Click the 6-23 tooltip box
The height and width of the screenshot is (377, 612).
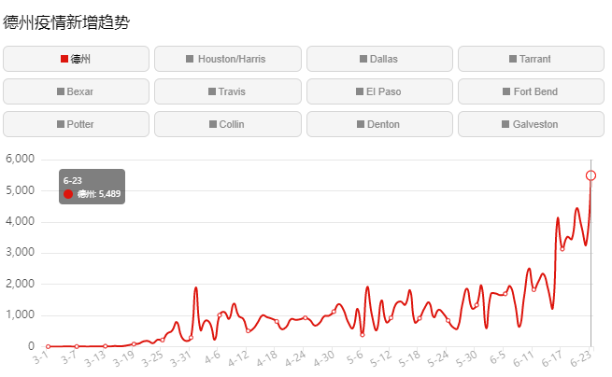pyautogui.click(x=93, y=187)
